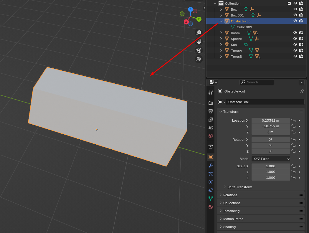Pin the properties panel with the pin icon
Image resolution: width=309 pixels, height=233 pixels.
(x=302, y=91)
